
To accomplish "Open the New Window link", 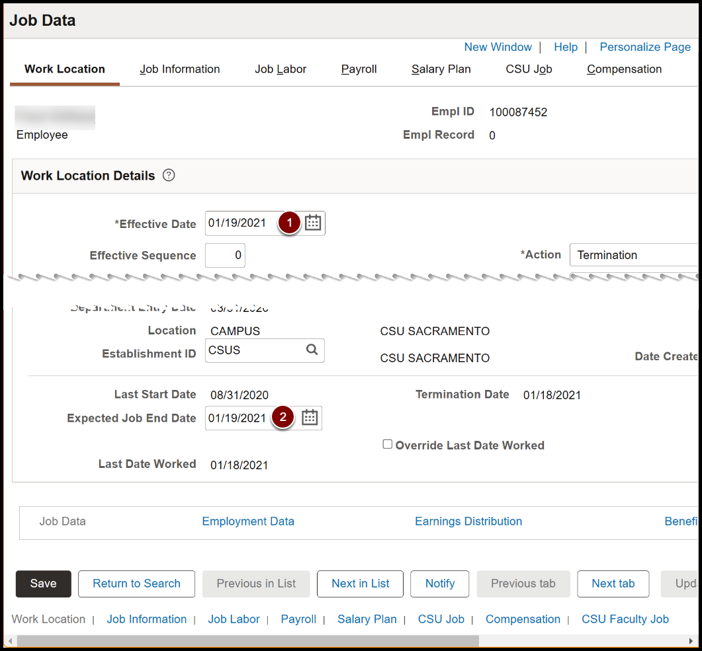I will (x=498, y=47).
